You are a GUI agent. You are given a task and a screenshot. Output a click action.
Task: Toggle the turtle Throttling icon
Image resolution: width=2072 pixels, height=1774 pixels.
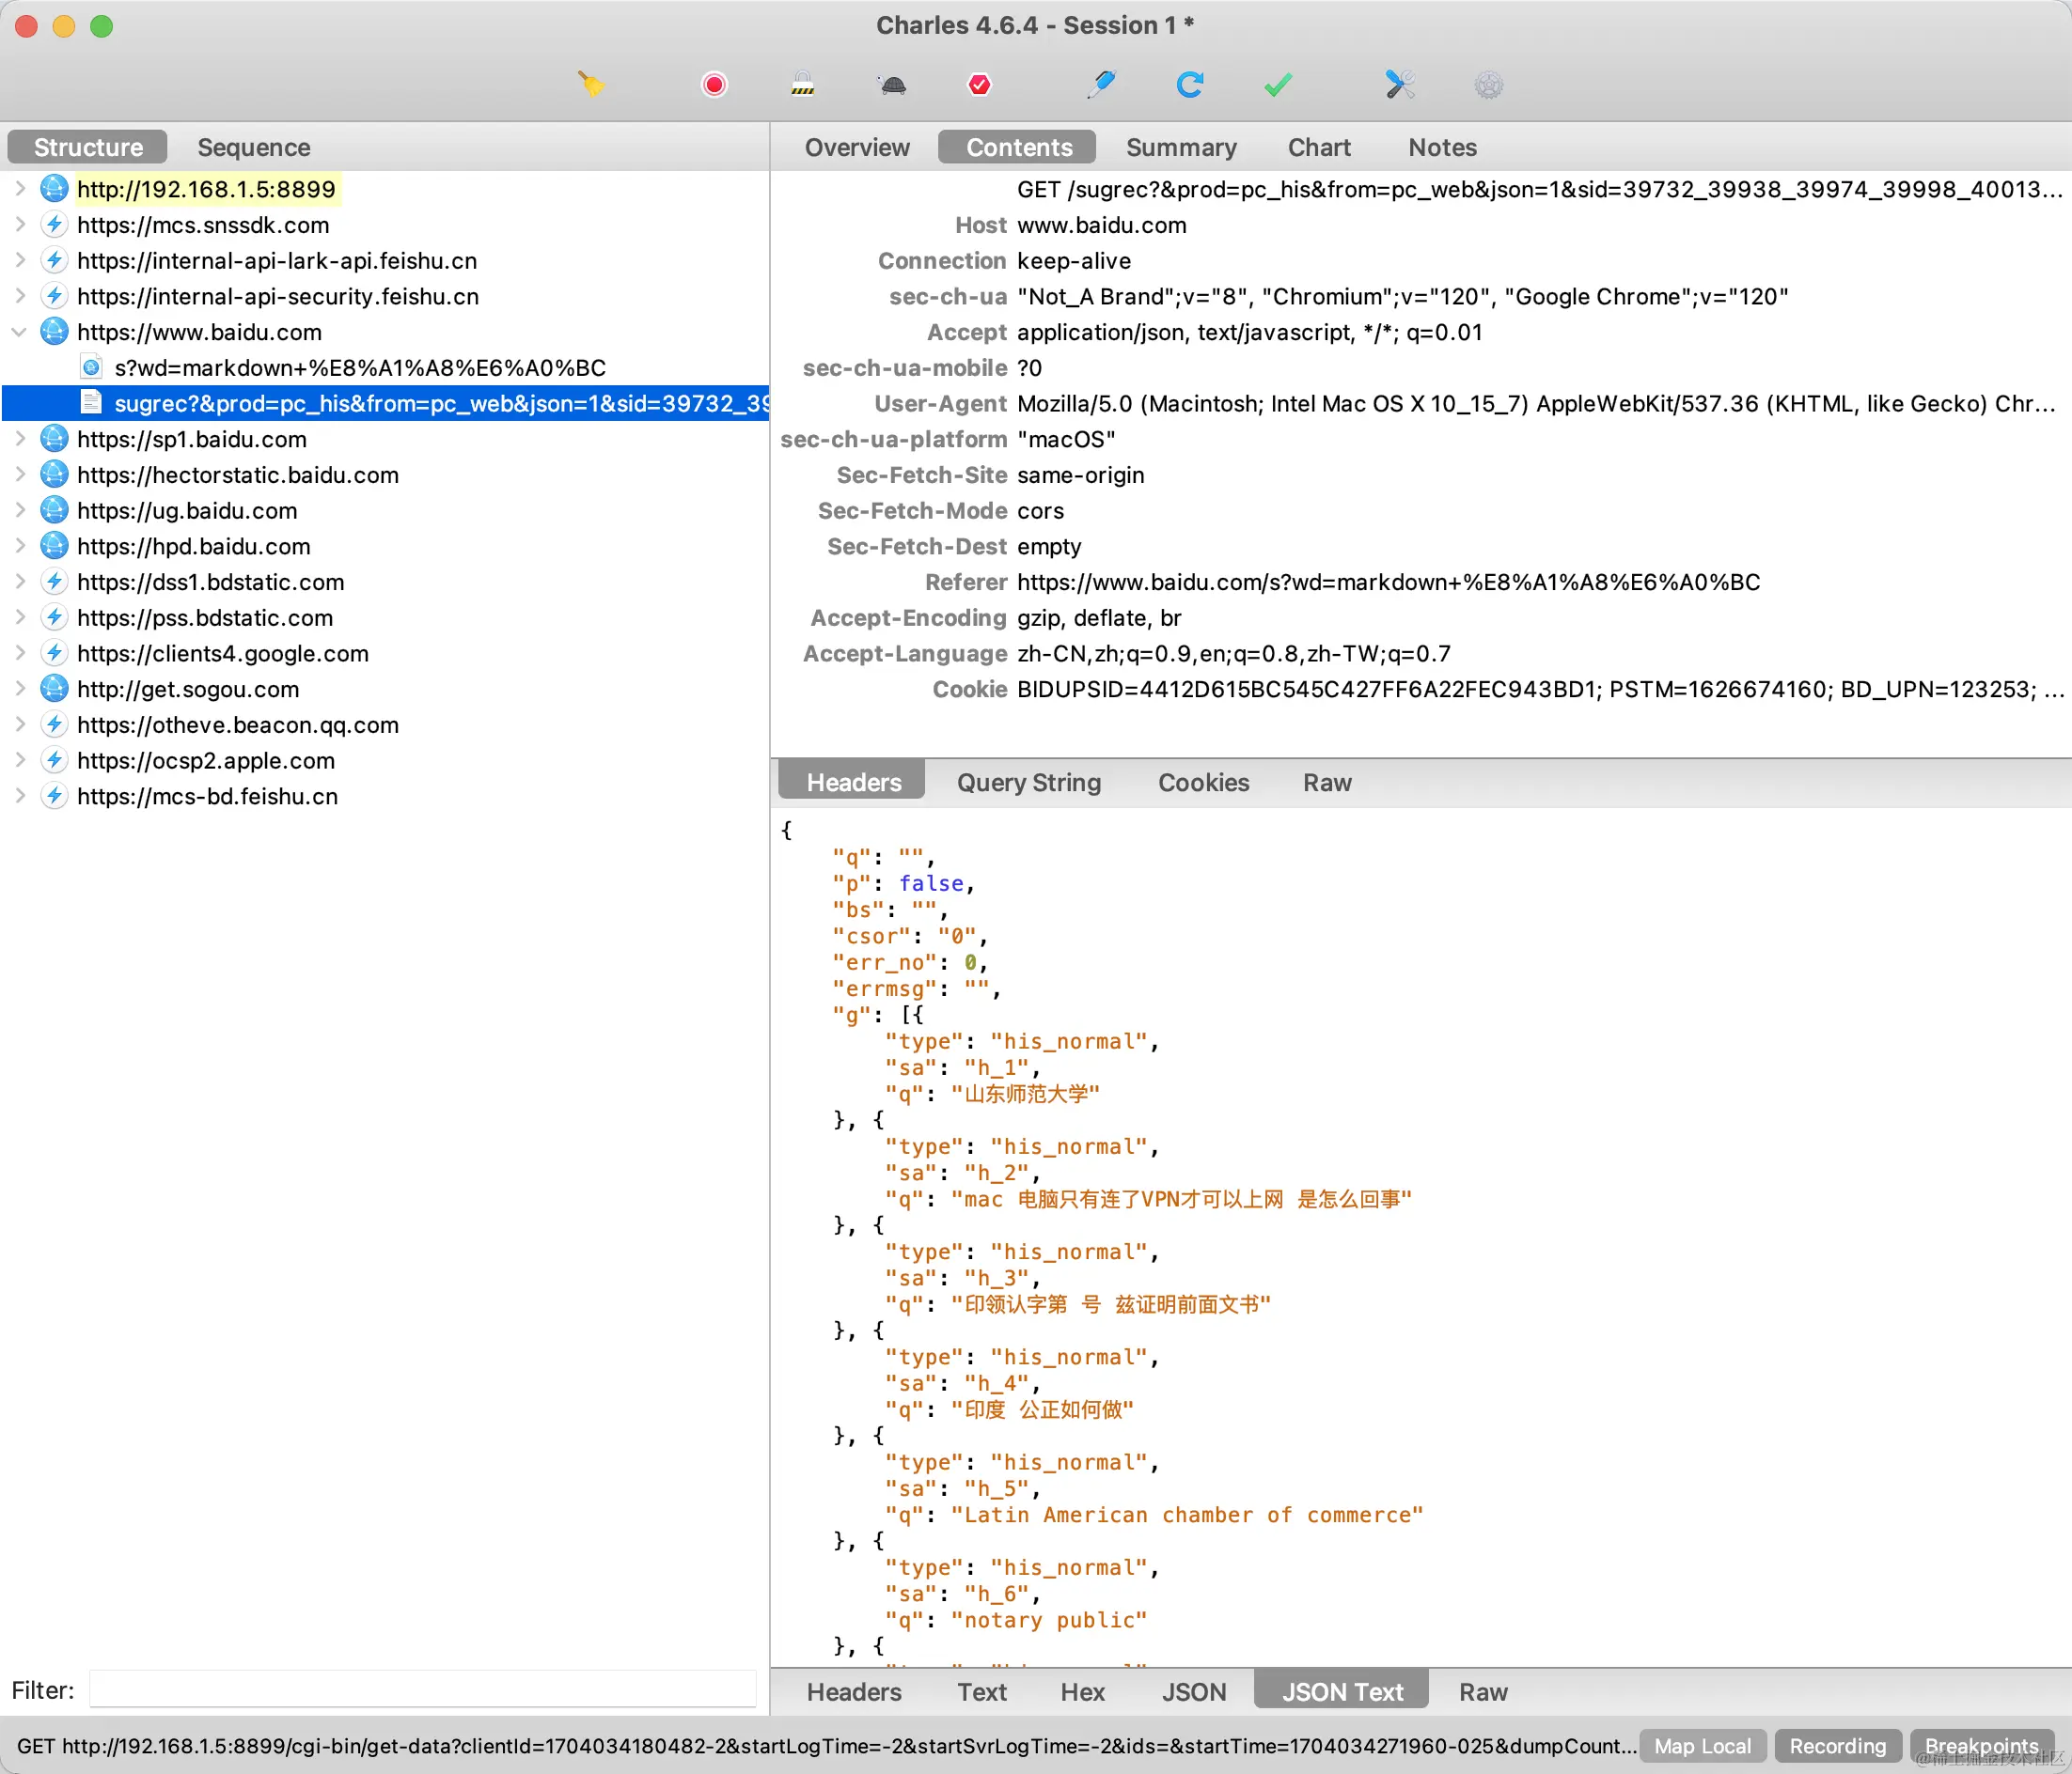tap(893, 84)
